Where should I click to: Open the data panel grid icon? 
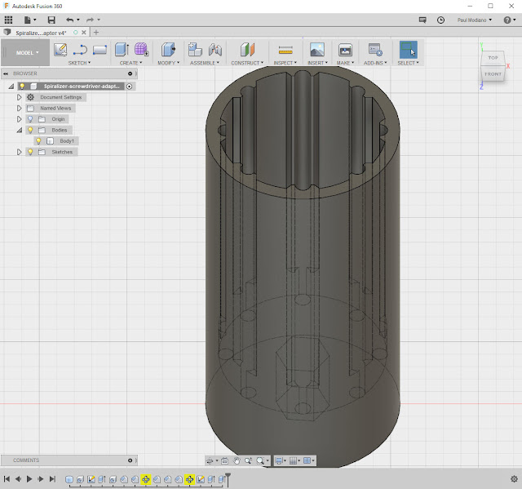[9, 20]
